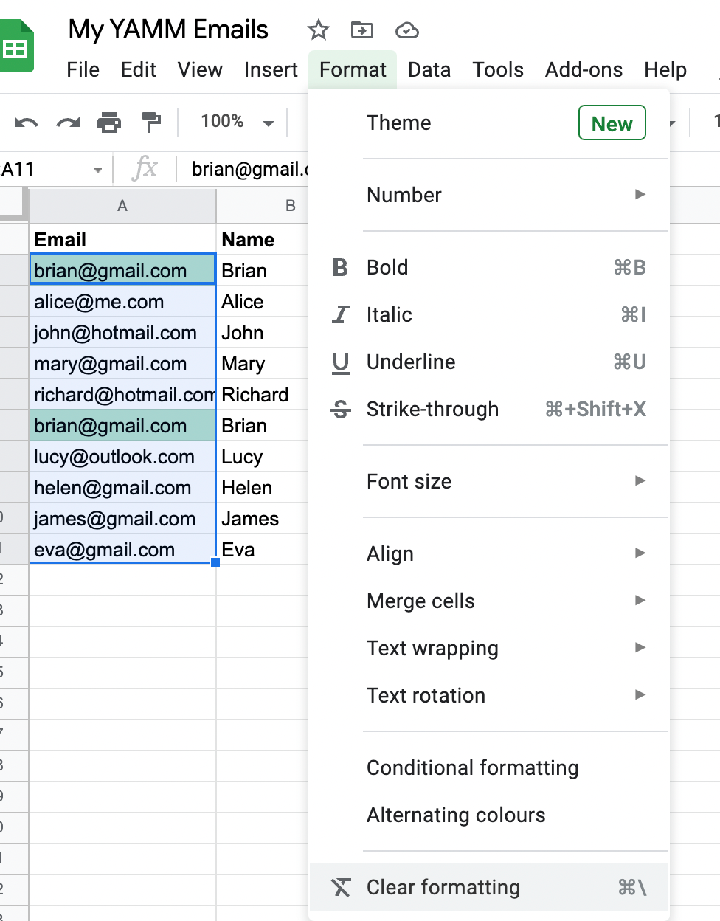Select the Paint format tool
This screenshot has width=720, height=921.
pyautogui.click(x=150, y=123)
